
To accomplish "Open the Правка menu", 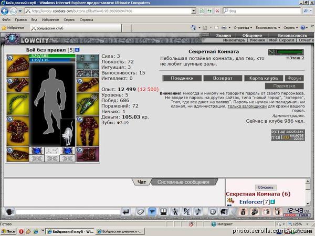I will click(x=20, y=20).
